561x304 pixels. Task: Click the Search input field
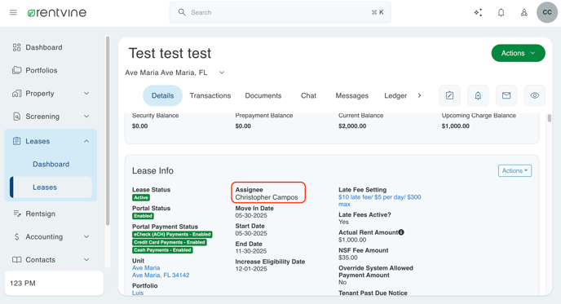tap(280, 12)
